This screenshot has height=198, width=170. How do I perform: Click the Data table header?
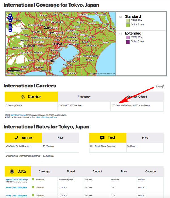18,172
